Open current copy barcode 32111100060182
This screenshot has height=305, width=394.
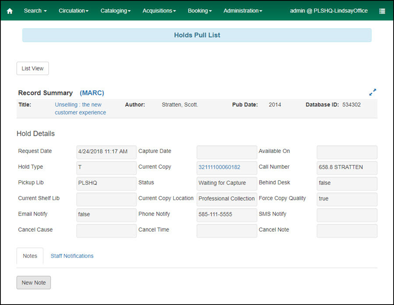(x=219, y=167)
